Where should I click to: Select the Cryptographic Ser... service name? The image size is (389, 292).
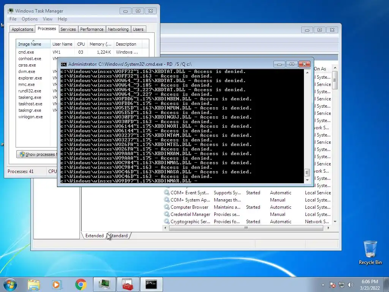click(190, 222)
